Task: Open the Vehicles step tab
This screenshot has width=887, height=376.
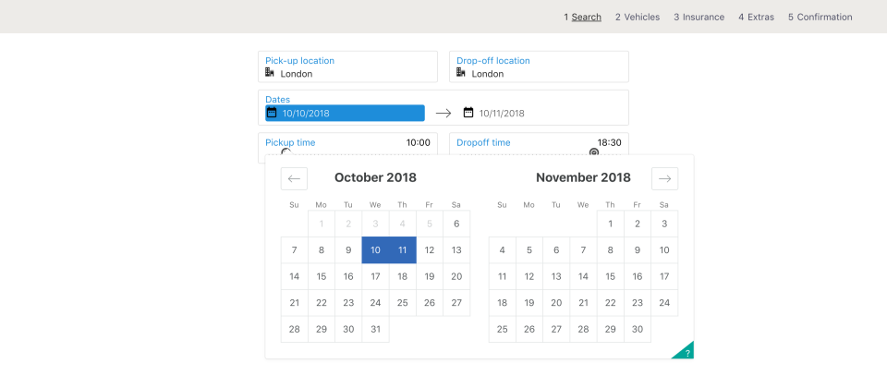Action: point(637,17)
